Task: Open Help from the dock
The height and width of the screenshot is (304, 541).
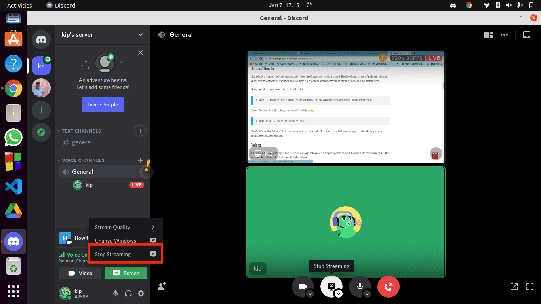Action: click(13, 64)
